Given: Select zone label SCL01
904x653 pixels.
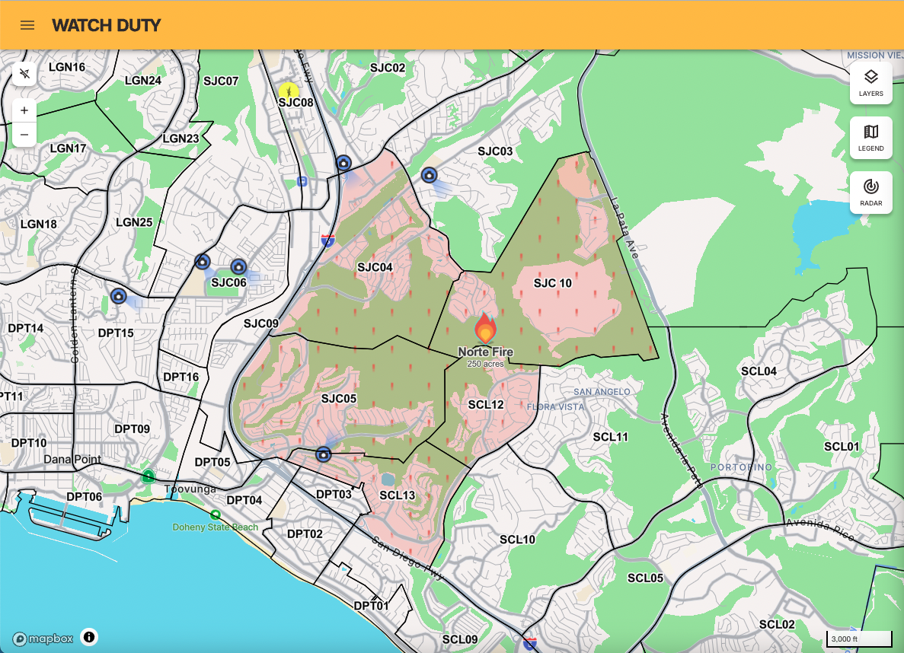Looking at the screenshot, I should point(841,447).
